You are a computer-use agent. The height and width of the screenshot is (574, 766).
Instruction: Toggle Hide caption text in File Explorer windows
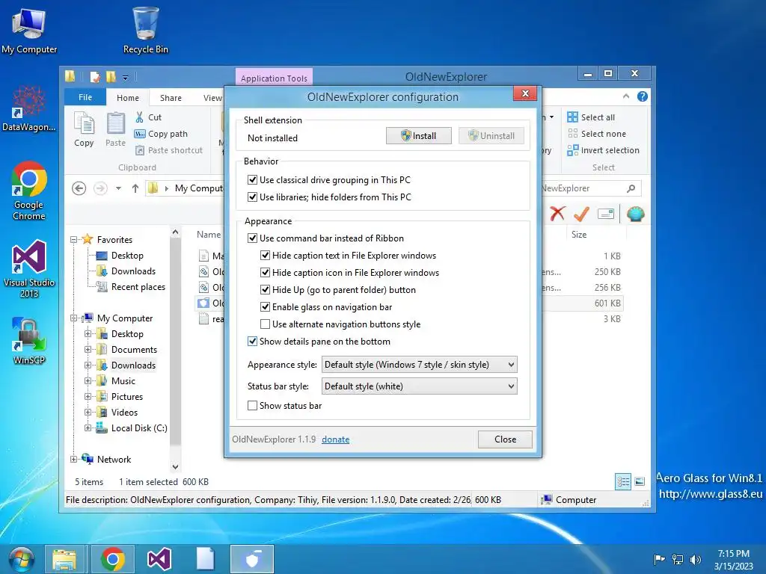tap(265, 256)
